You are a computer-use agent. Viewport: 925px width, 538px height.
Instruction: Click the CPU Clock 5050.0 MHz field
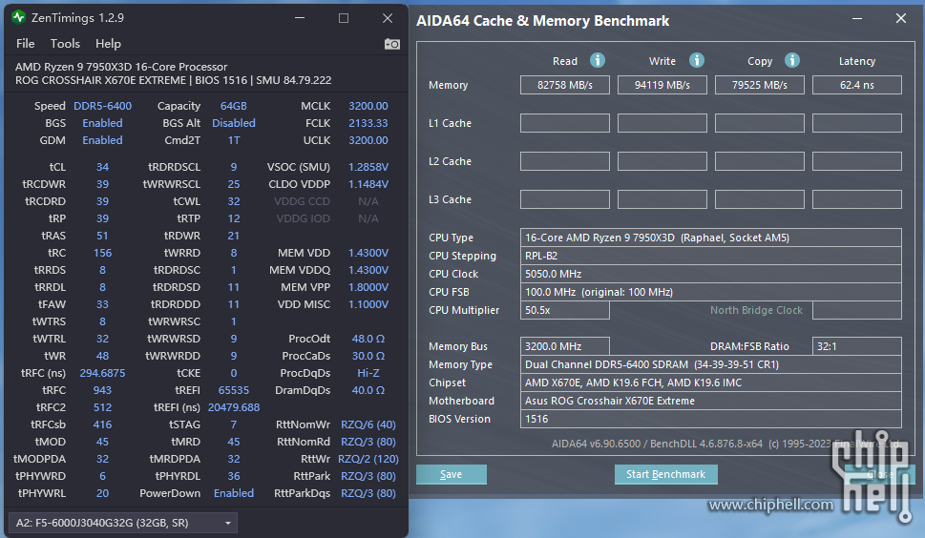pos(711,274)
